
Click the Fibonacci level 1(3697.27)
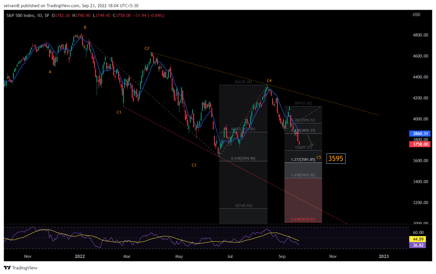pos(303,147)
